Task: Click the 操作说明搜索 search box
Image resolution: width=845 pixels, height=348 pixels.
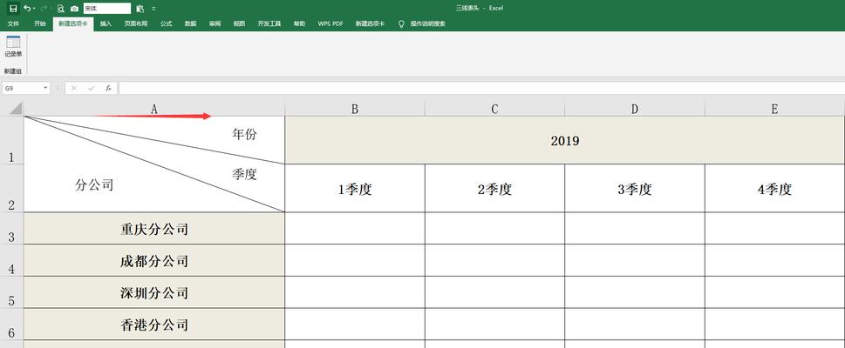Action: [x=428, y=23]
